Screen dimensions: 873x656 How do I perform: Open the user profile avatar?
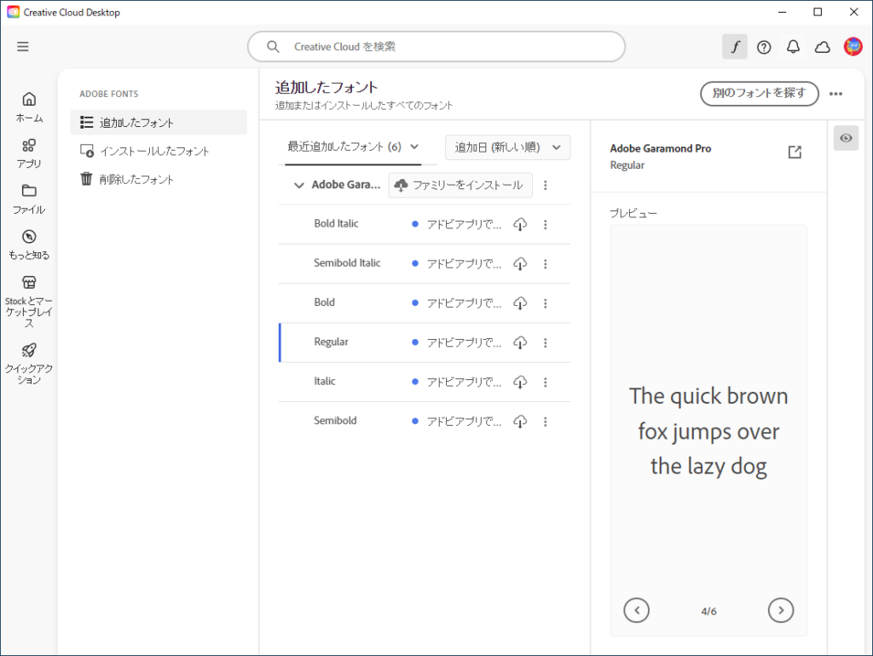pos(853,47)
